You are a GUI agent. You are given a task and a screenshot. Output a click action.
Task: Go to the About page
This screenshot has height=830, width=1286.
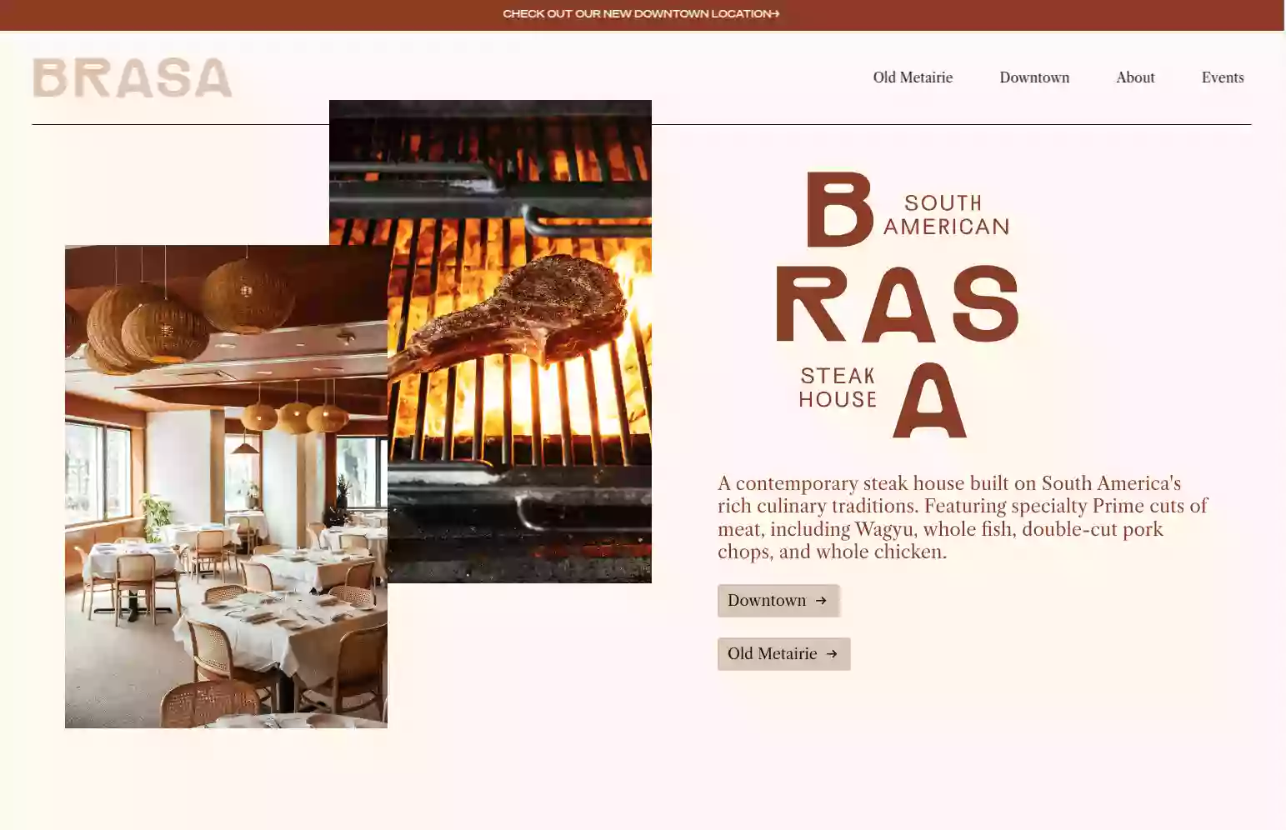[x=1135, y=77]
